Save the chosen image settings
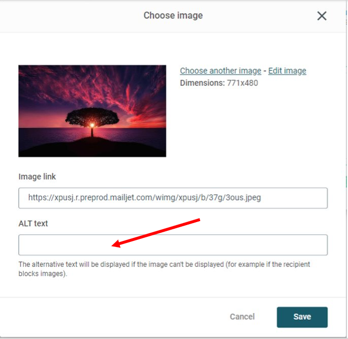348x339 pixels. tap(302, 317)
